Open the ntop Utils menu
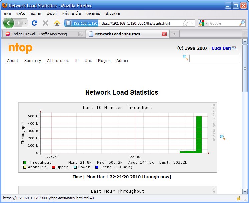This screenshot has width=249, height=203. [88, 61]
